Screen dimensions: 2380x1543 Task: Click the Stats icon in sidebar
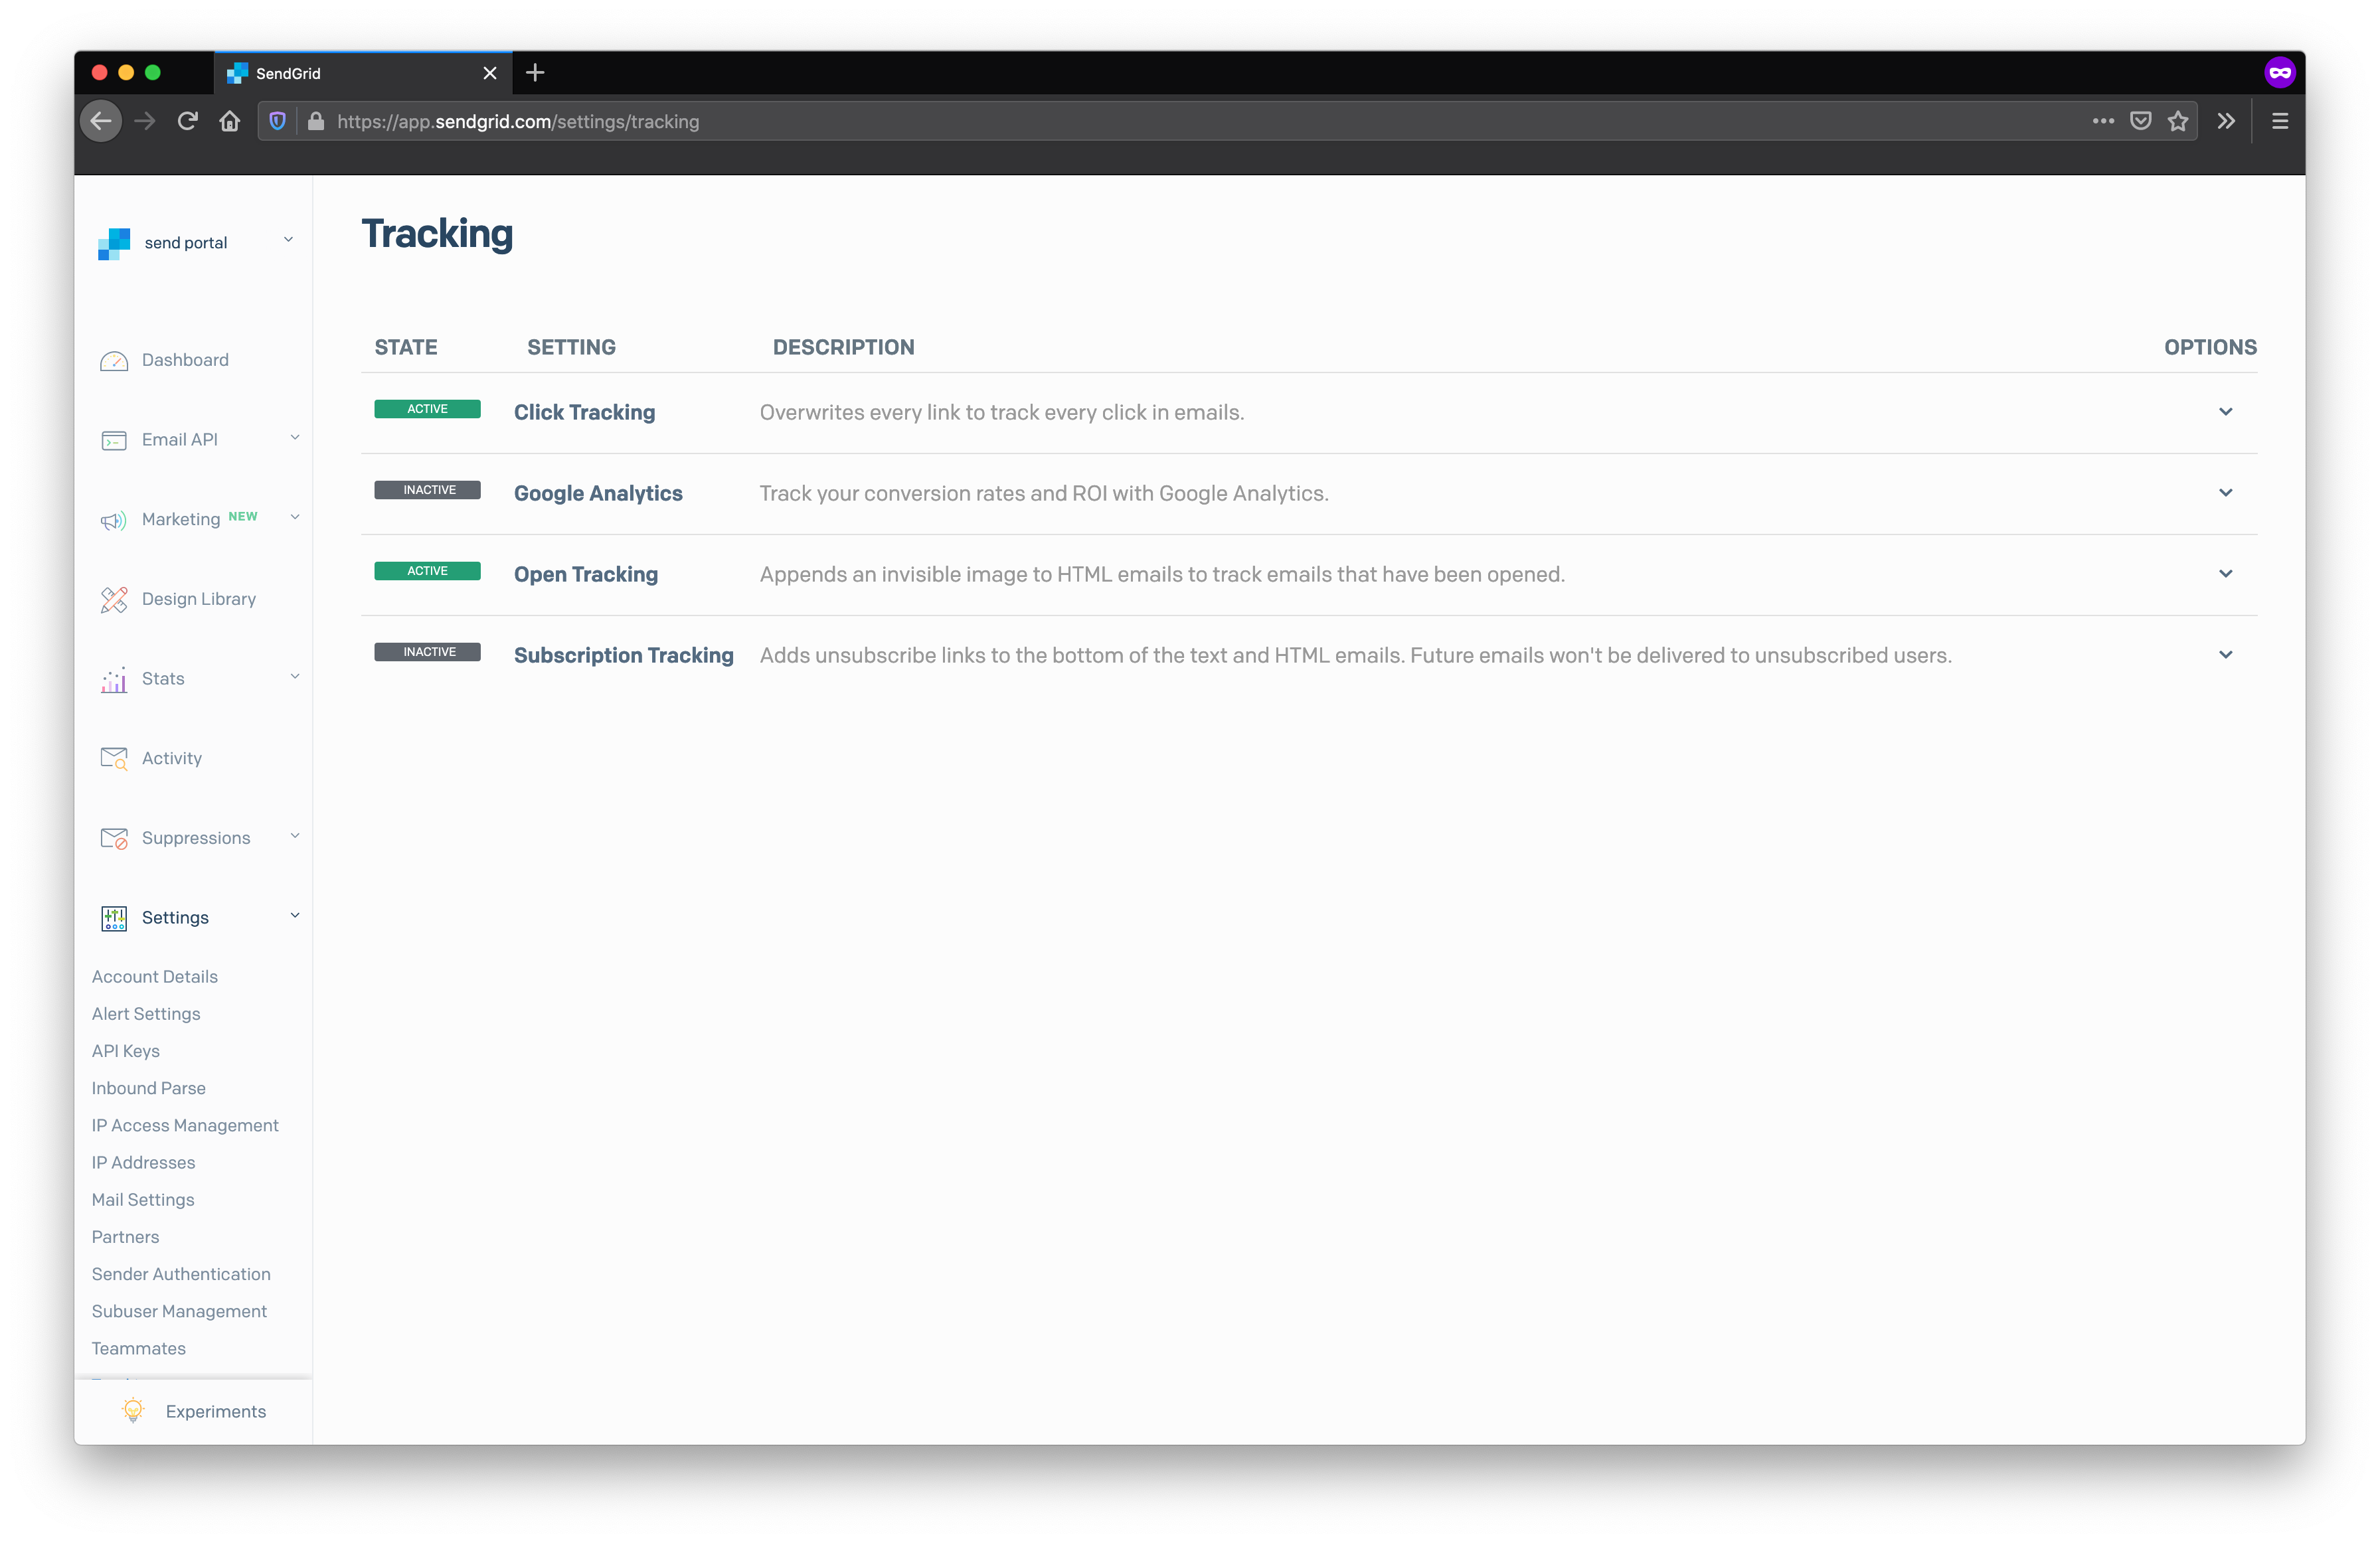click(113, 678)
